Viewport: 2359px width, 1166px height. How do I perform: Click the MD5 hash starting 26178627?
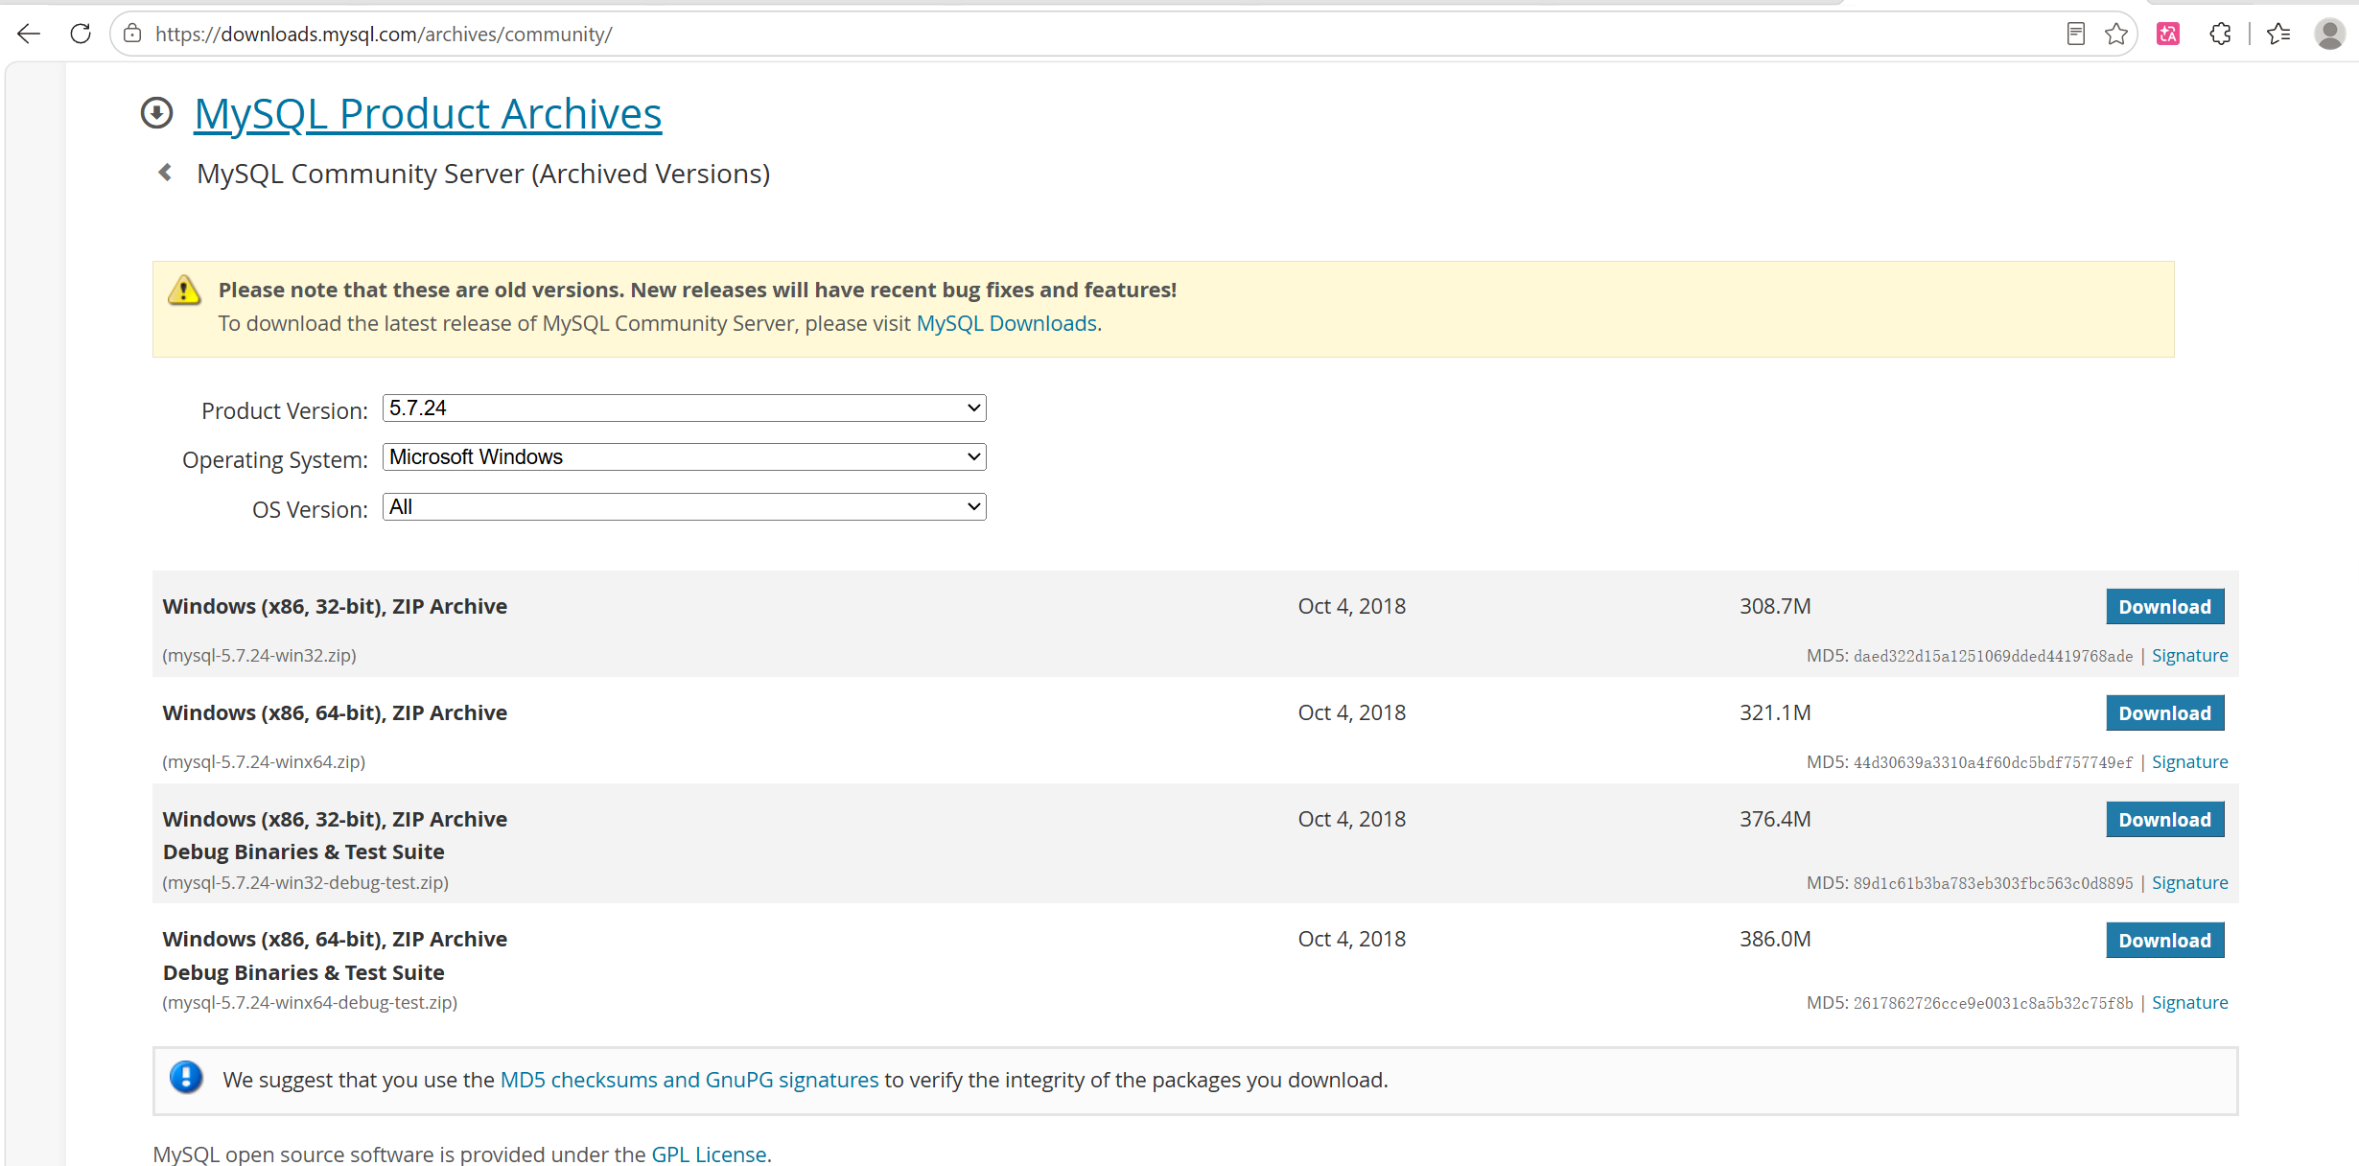[x=1994, y=1004]
